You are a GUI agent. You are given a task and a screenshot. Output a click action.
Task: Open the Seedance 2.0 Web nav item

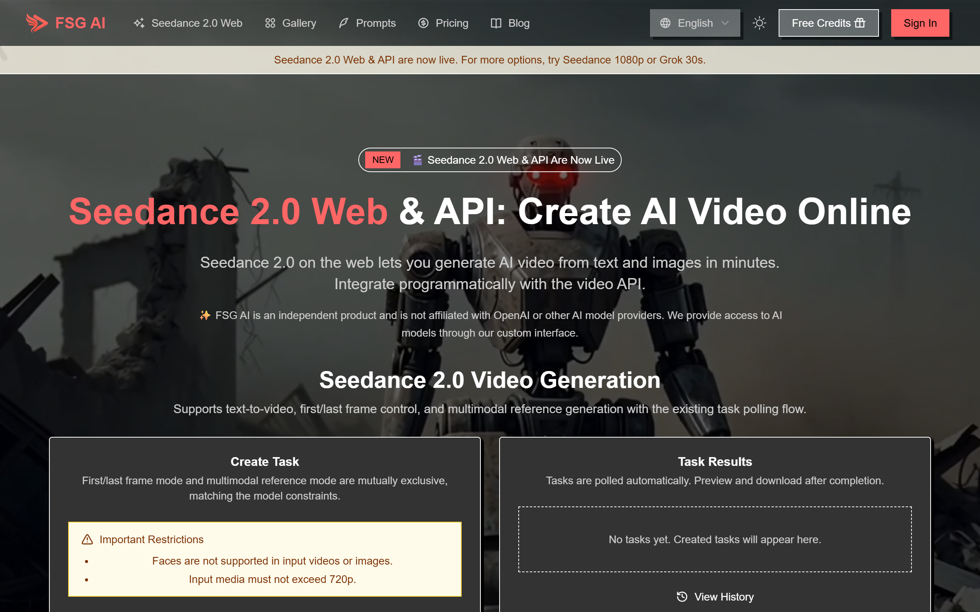tap(188, 23)
